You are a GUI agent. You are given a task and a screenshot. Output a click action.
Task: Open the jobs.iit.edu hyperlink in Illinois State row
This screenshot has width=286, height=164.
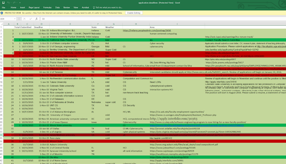click(x=197, y=125)
